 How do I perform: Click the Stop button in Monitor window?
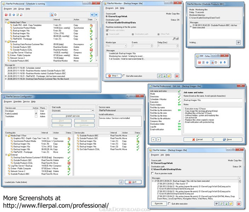point(114,76)
